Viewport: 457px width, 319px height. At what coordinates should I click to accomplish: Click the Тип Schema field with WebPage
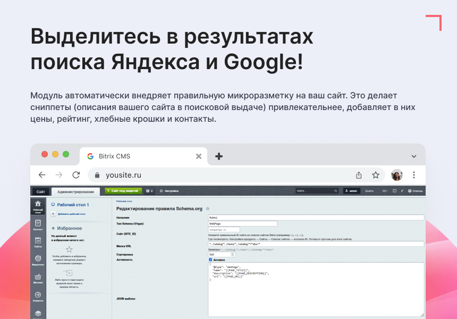[242, 224]
